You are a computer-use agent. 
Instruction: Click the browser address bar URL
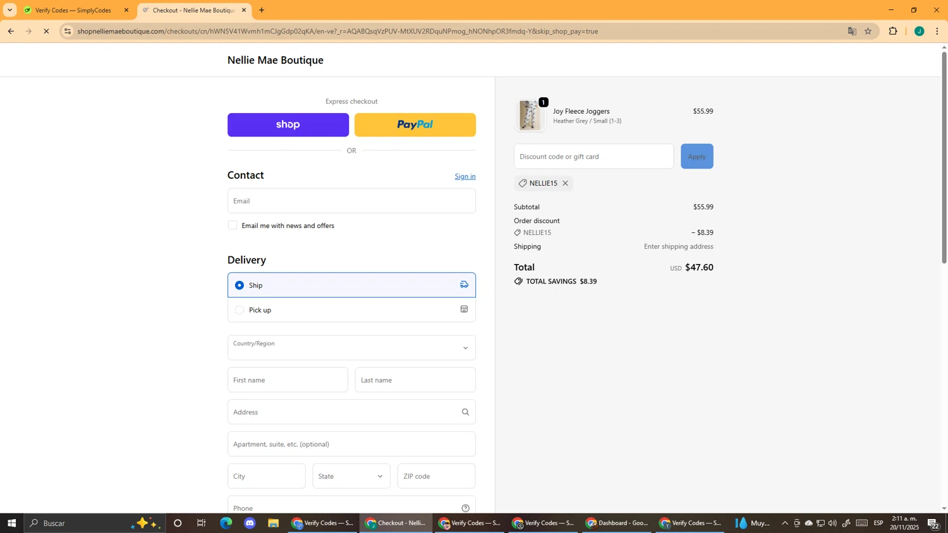[x=337, y=31]
